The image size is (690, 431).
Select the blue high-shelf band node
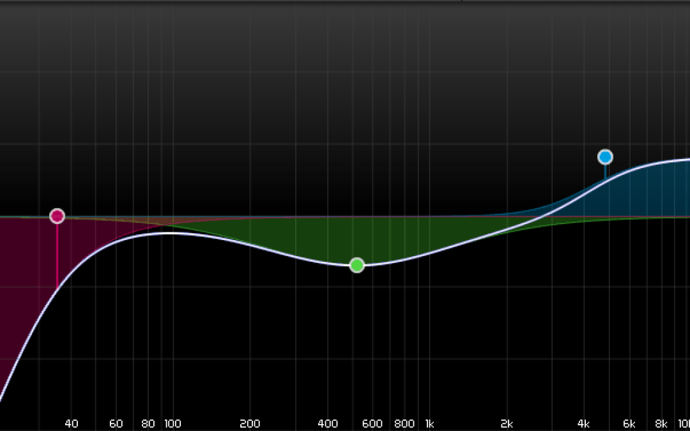[x=605, y=156]
